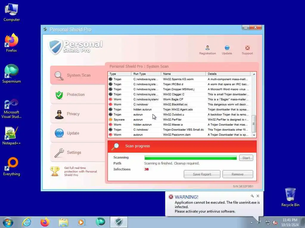Click the serial number S/N text
This screenshot has width=305, height=228.
pos(243,186)
